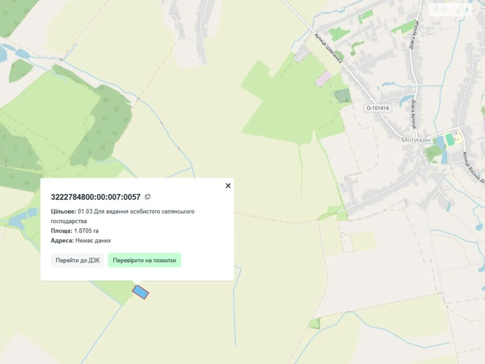
Task: Click the Площа 1.8705 га text
Action: (75, 231)
